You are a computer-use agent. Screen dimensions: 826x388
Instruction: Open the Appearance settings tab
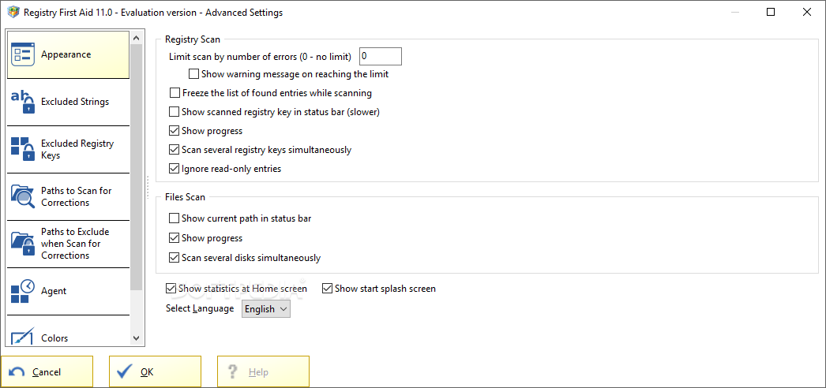coord(68,54)
